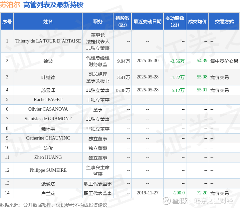Click 职工代表监事 in 张俊法's row
The height and width of the screenshot is (208, 240).
point(98,183)
